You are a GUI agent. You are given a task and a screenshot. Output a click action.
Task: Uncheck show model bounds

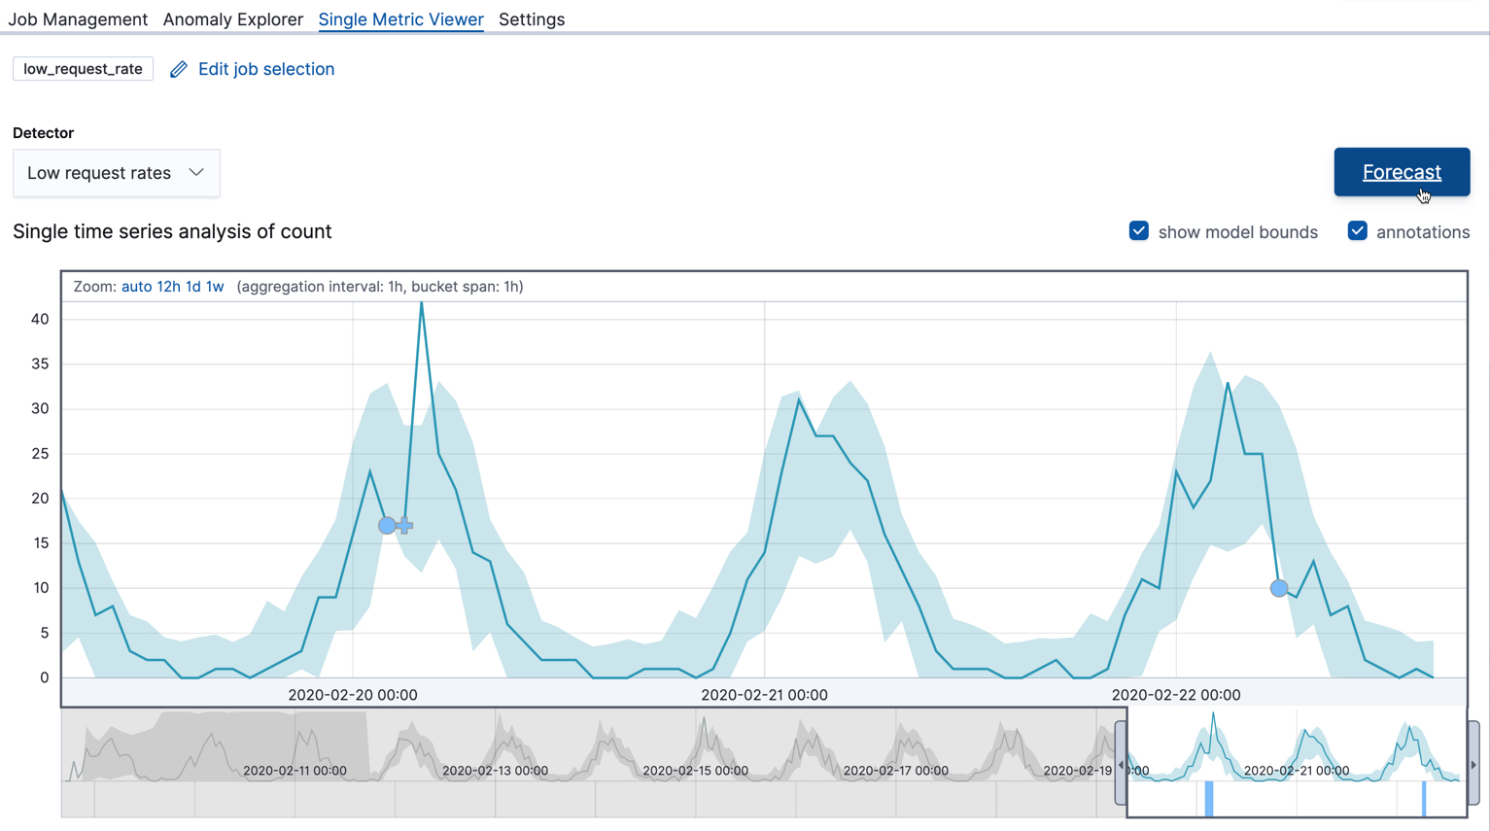[1138, 231]
